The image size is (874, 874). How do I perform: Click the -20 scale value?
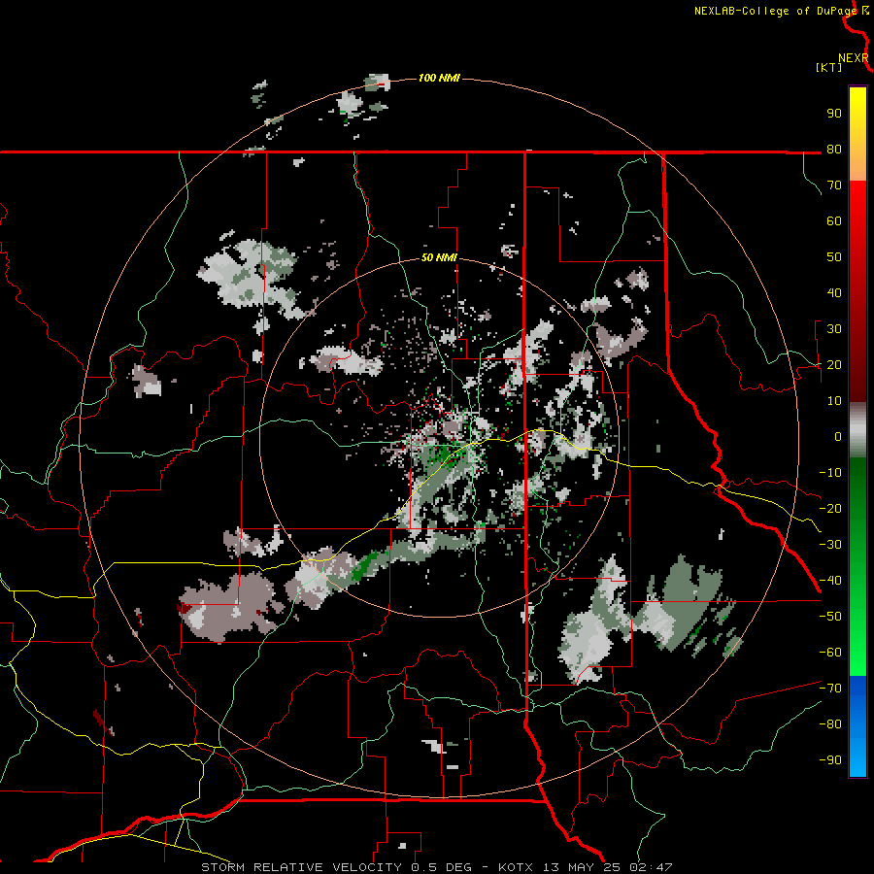(830, 509)
